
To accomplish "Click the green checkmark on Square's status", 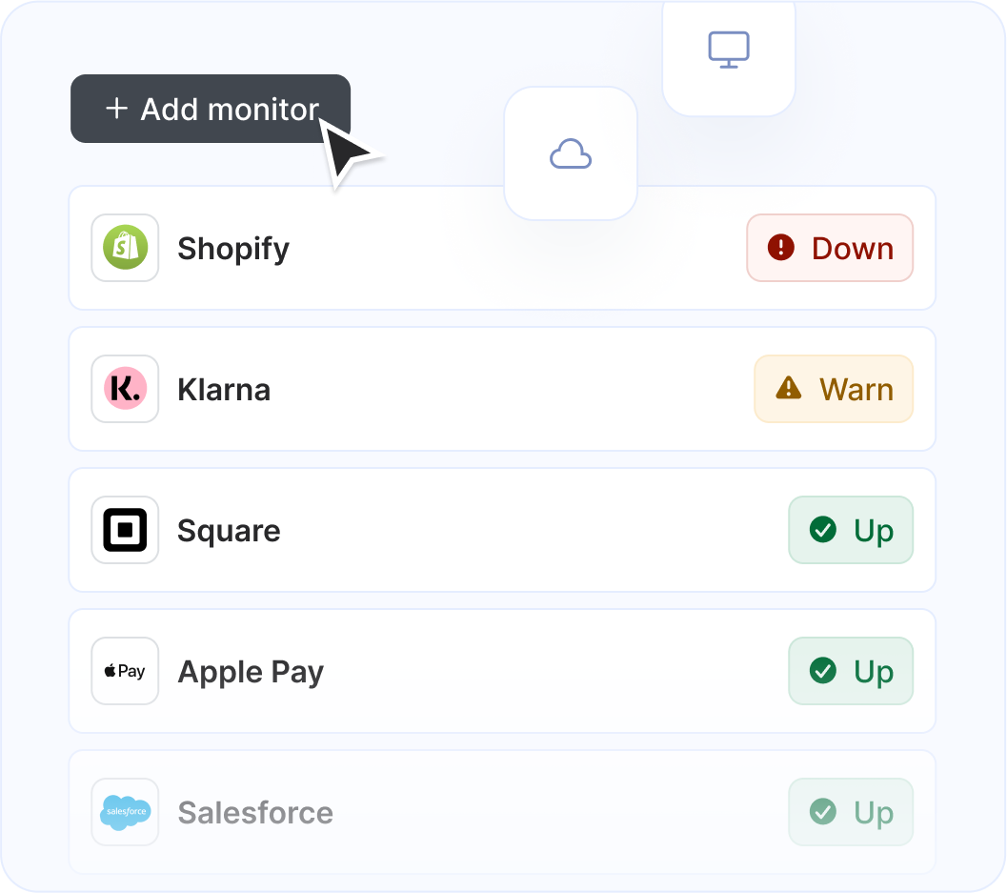I will point(823,530).
